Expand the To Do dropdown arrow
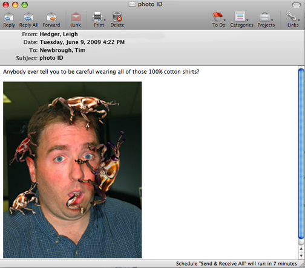The height and width of the screenshot is (268, 305). pos(225,20)
